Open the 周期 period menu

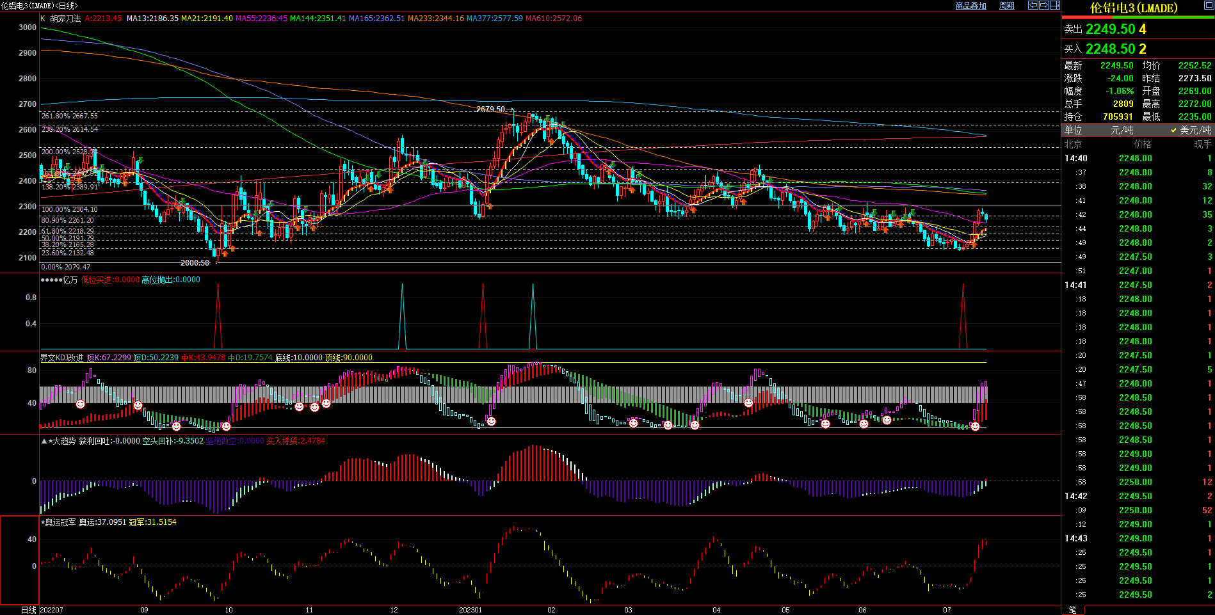[x=1007, y=6]
